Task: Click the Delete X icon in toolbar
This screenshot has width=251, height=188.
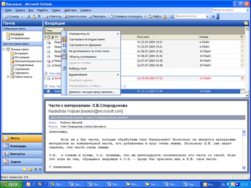Action: coord(39,16)
